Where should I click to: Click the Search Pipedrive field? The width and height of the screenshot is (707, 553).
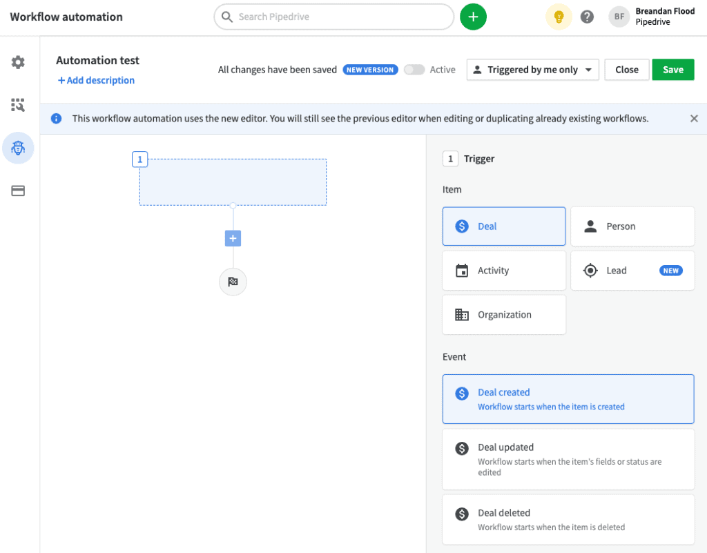click(333, 17)
